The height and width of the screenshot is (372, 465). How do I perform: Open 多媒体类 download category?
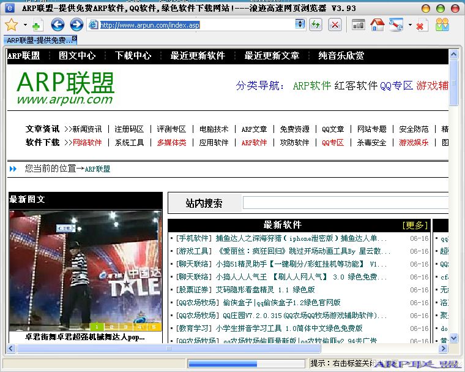coord(172,143)
